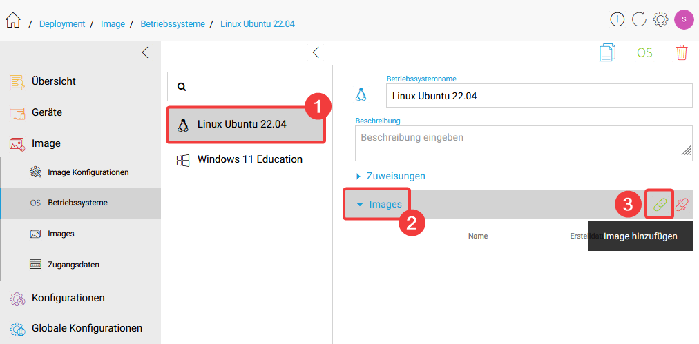The height and width of the screenshot is (344, 699).
Task: Click the green OS icon
Action: (x=644, y=53)
